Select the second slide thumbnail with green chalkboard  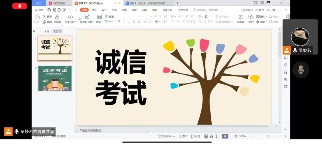(x=55, y=78)
